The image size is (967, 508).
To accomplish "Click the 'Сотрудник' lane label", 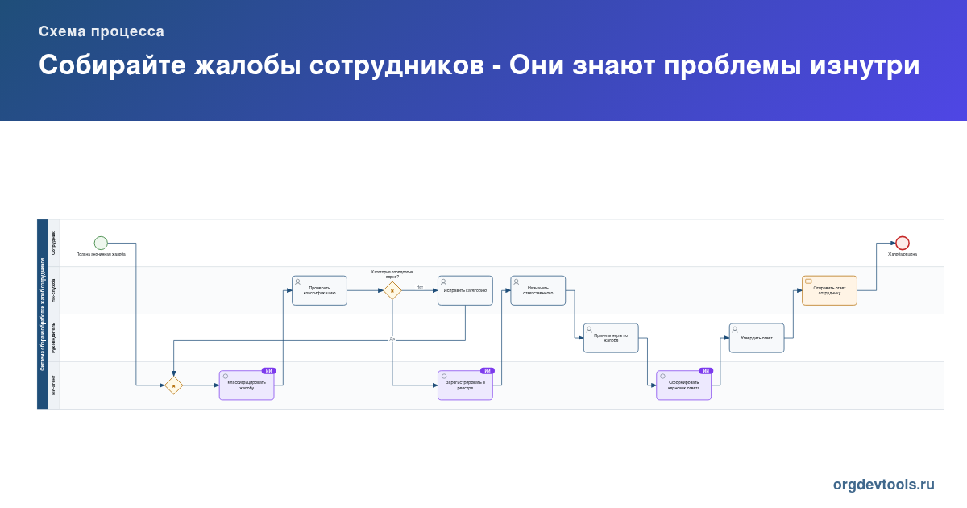I will tap(54, 243).
